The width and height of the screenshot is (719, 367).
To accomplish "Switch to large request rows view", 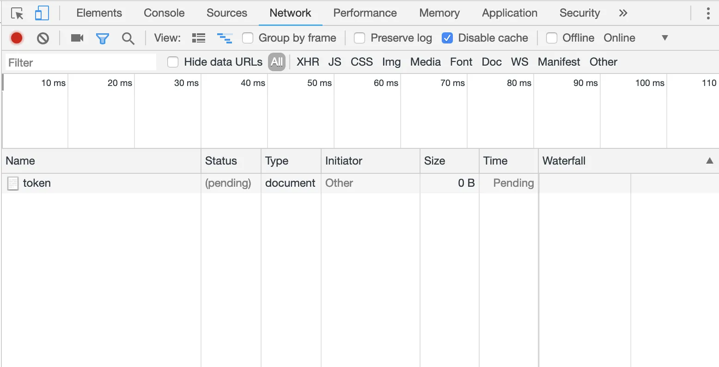I will point(199,38).
